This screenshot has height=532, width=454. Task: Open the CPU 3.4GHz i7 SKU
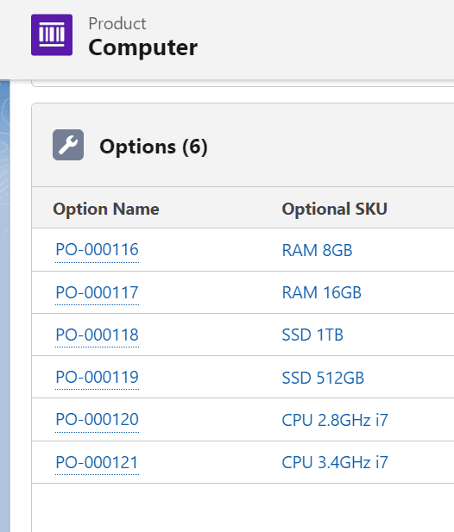[x=335, y=462]
